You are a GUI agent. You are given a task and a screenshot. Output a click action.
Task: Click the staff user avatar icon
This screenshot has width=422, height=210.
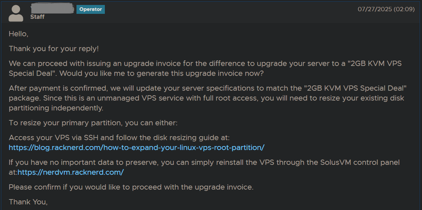16,13
